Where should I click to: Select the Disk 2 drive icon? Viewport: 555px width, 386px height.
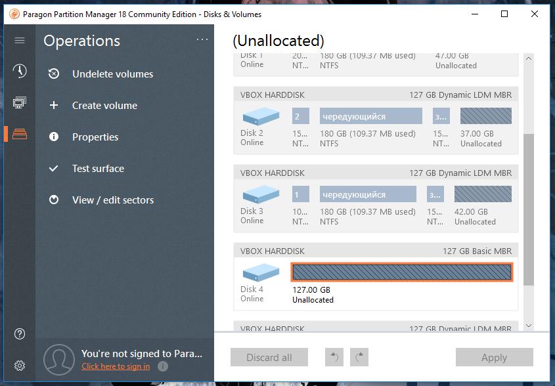[x=261, y=116]
